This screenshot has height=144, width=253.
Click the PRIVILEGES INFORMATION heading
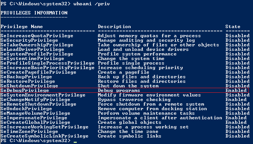[34, 13]
